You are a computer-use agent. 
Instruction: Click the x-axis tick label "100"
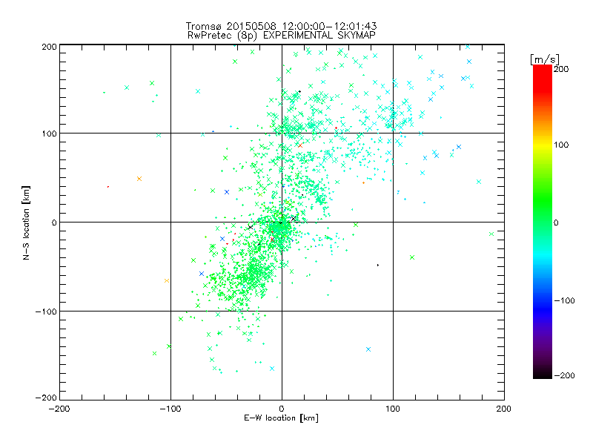point(393,409)
